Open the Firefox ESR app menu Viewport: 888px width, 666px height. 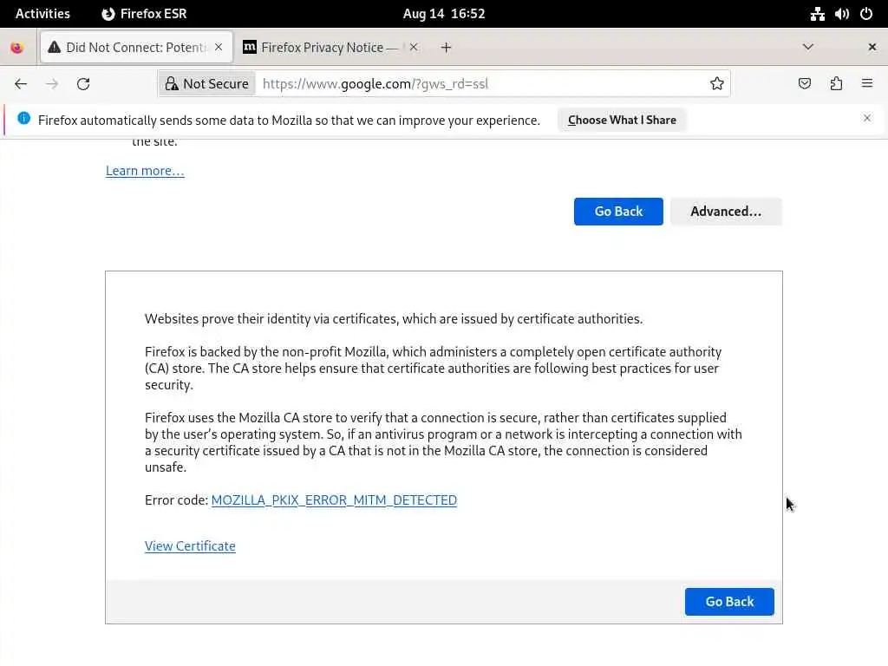pos(144,14)
